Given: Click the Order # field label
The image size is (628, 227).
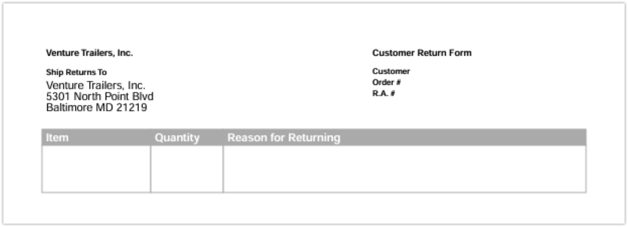Looking at the screenshot, I should (x=386, y=82).
